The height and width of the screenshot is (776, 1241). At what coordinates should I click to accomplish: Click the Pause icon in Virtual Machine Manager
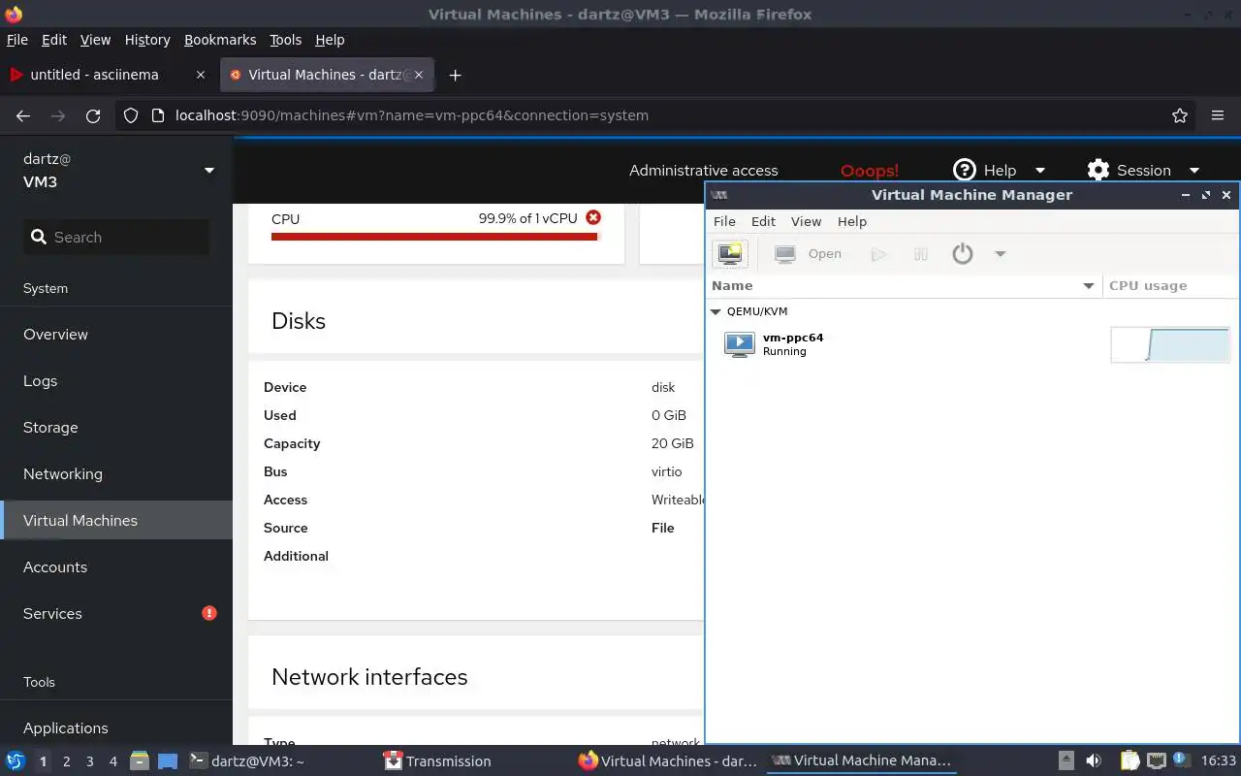click(x=921, y=254)
